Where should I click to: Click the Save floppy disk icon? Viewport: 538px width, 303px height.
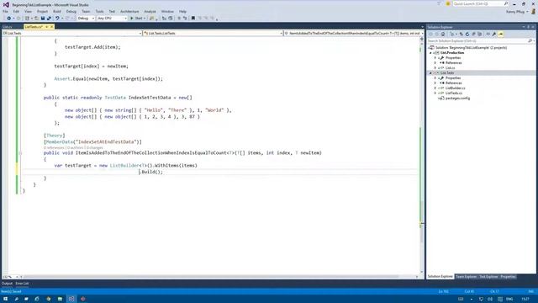coord(43,19)
